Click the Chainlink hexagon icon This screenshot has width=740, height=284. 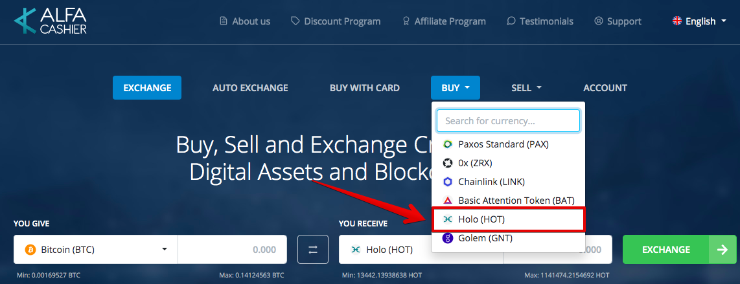pos(447,182)
